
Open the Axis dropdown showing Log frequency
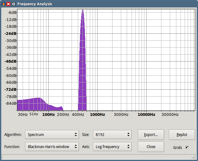click(x=112, y=146)
